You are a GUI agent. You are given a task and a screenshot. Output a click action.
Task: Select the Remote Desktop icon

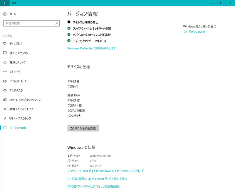5,119
